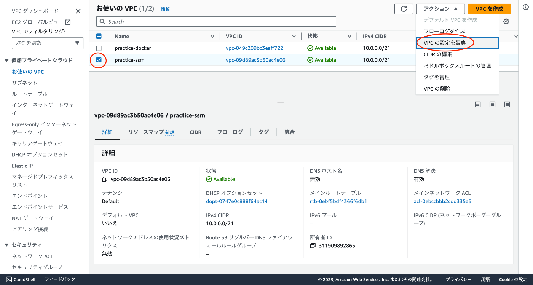Set split panel to half height
This screenshot has width=533, height=285.
[x=492, y=104]
